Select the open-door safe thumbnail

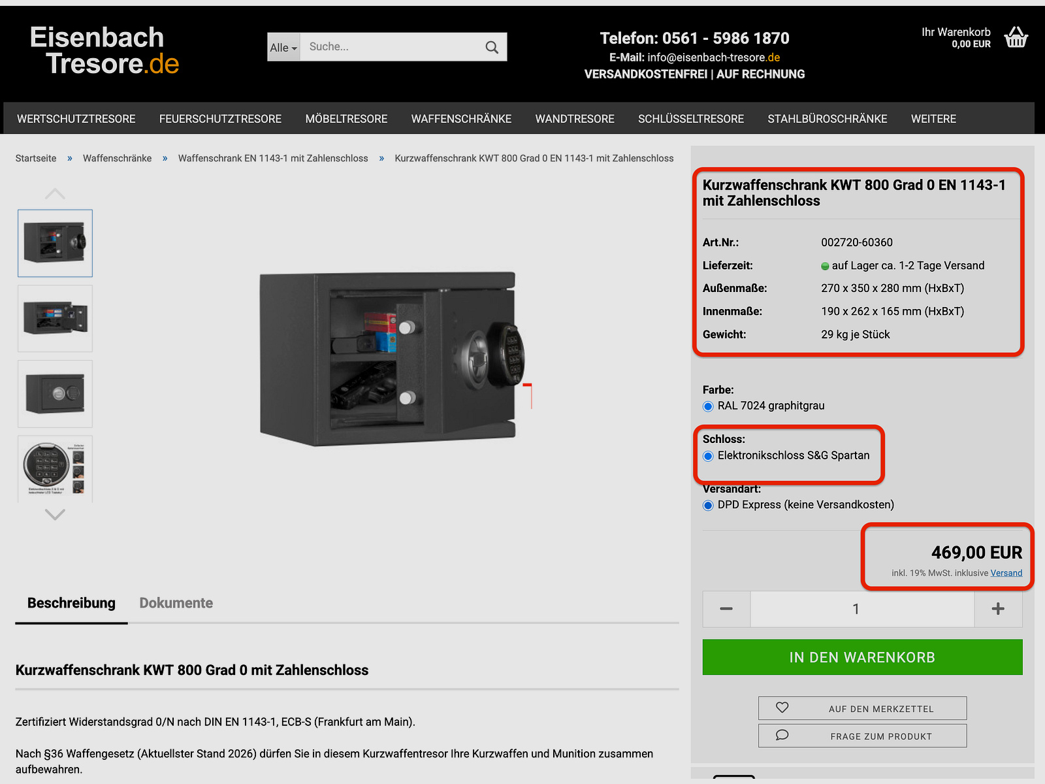click(x=55, y=318)
